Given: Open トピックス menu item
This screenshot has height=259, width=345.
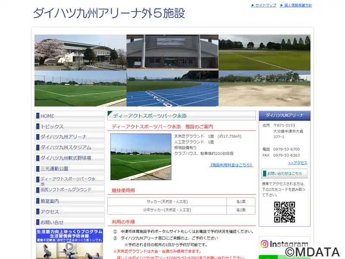Looking at the screenshot, I should click(69, 126).
